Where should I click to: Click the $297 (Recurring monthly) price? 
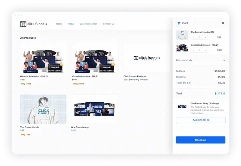[136, 80]
